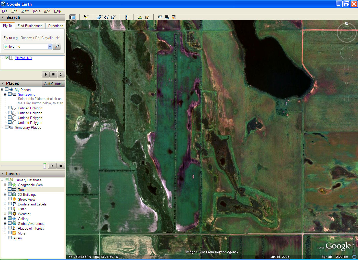Add a placemark with pushpin icon
This screenshot has width=358, height=260.
(86, 17)
